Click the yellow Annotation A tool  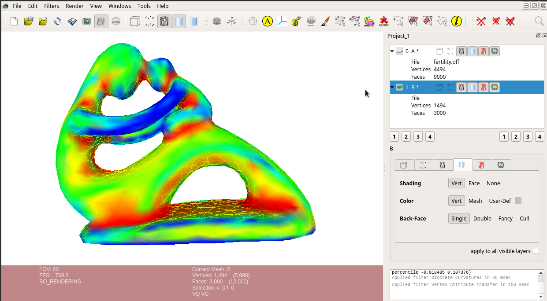coord(268,21)
